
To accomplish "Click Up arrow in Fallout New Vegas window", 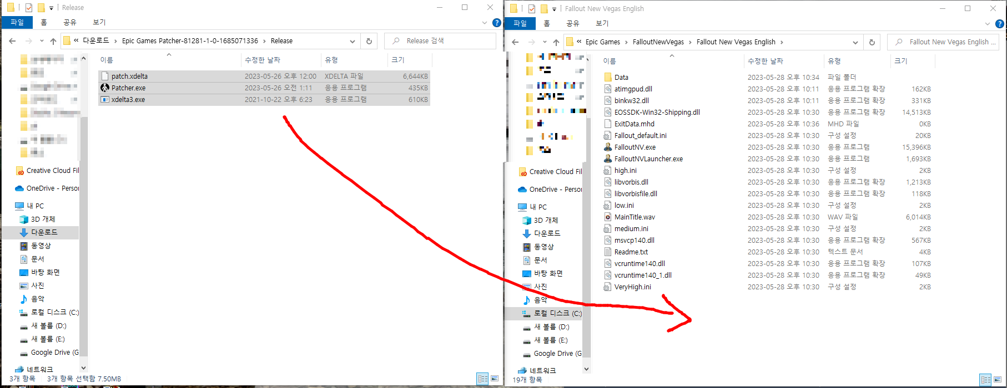I will point(556,42).
